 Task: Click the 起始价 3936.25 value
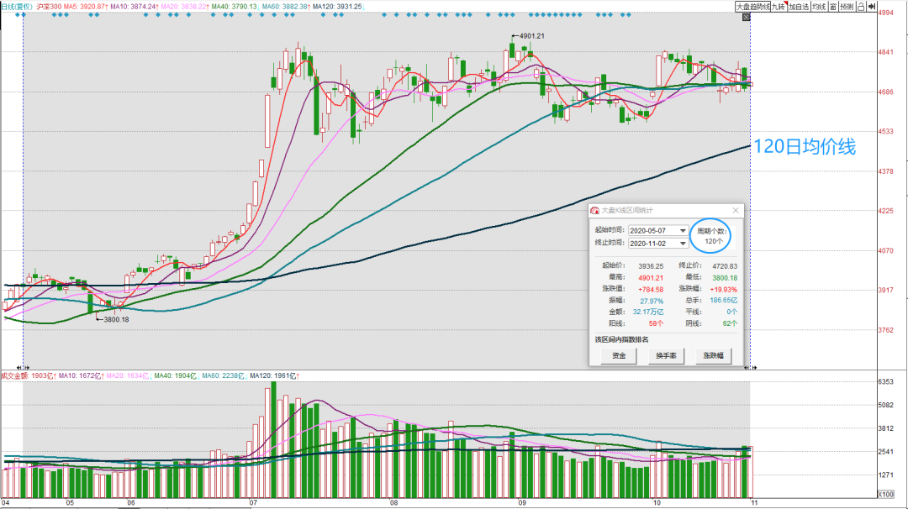point(651,266)
